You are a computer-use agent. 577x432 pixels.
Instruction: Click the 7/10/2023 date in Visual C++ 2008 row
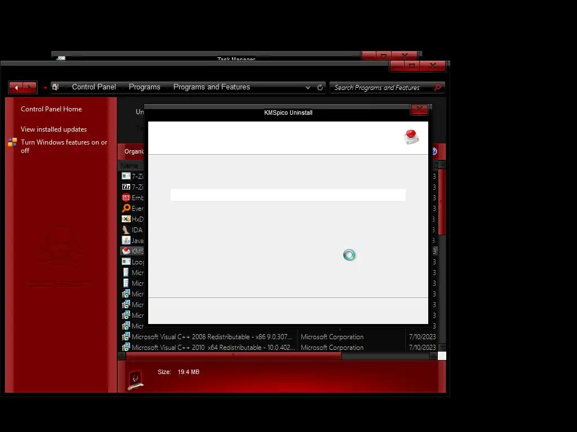423,336
